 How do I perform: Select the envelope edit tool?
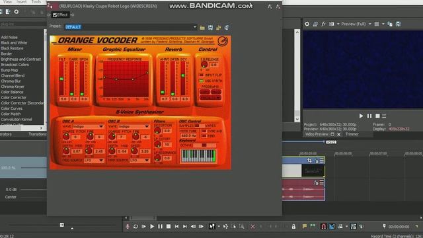tap(225, 226)
